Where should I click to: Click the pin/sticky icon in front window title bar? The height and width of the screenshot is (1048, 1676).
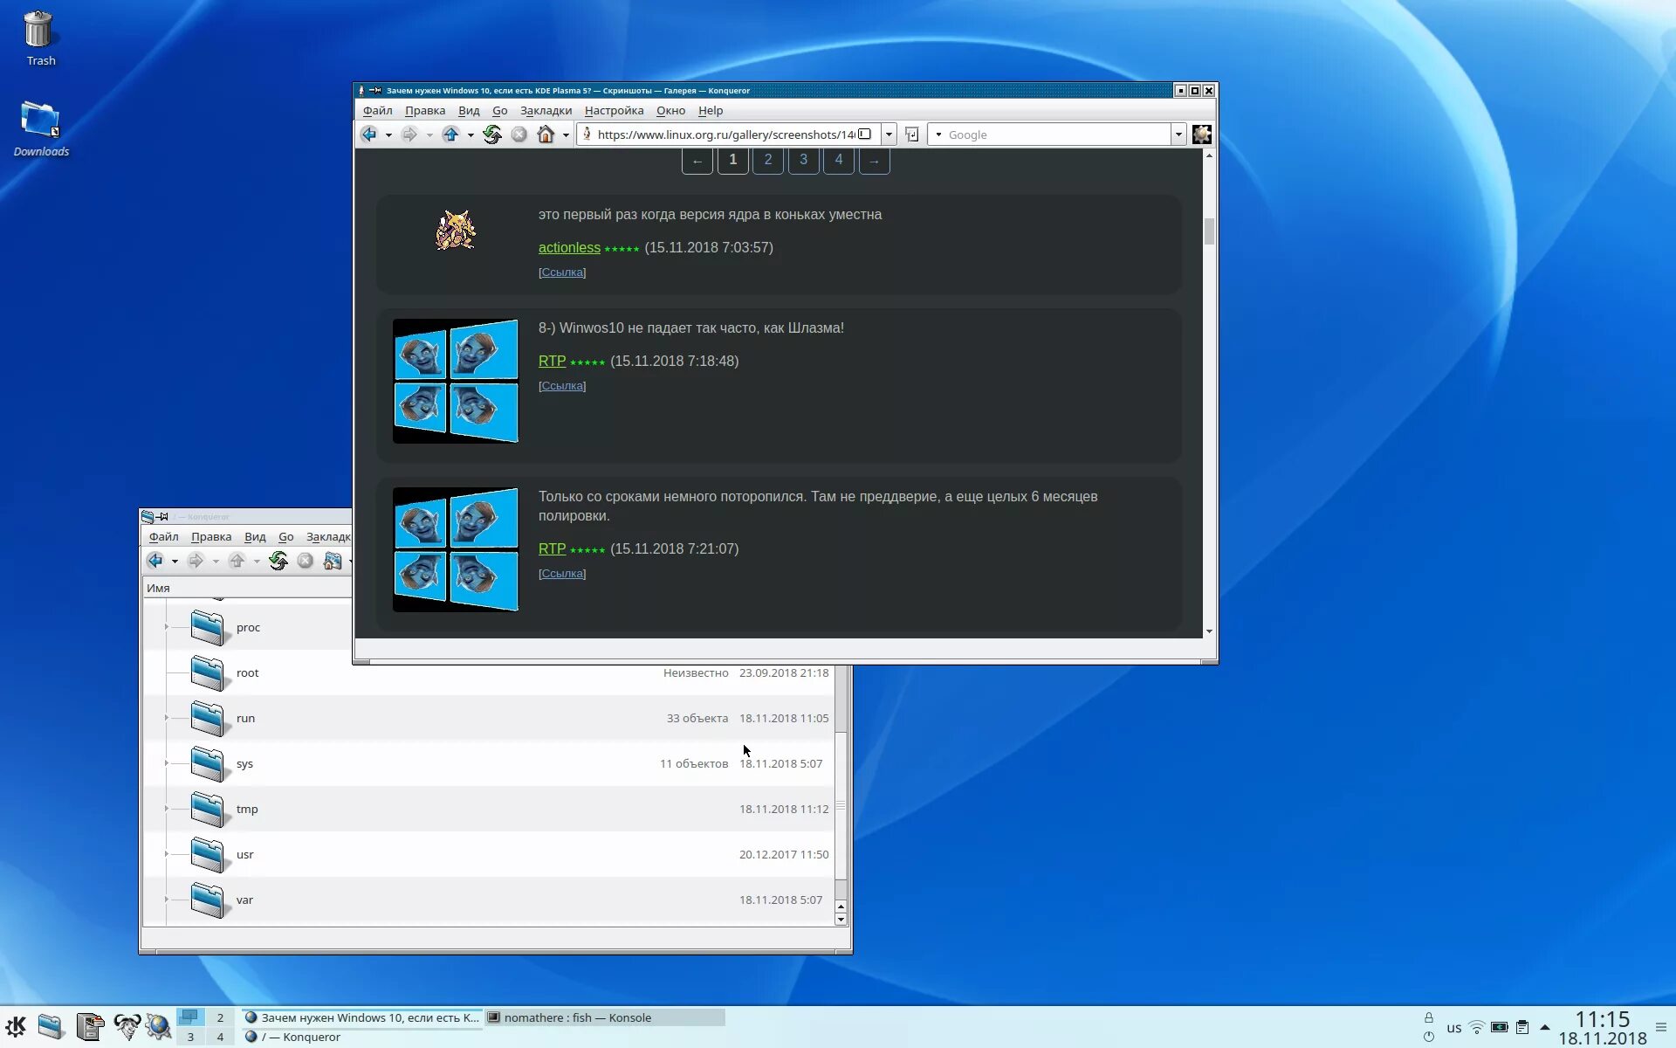tap(375, 90)
